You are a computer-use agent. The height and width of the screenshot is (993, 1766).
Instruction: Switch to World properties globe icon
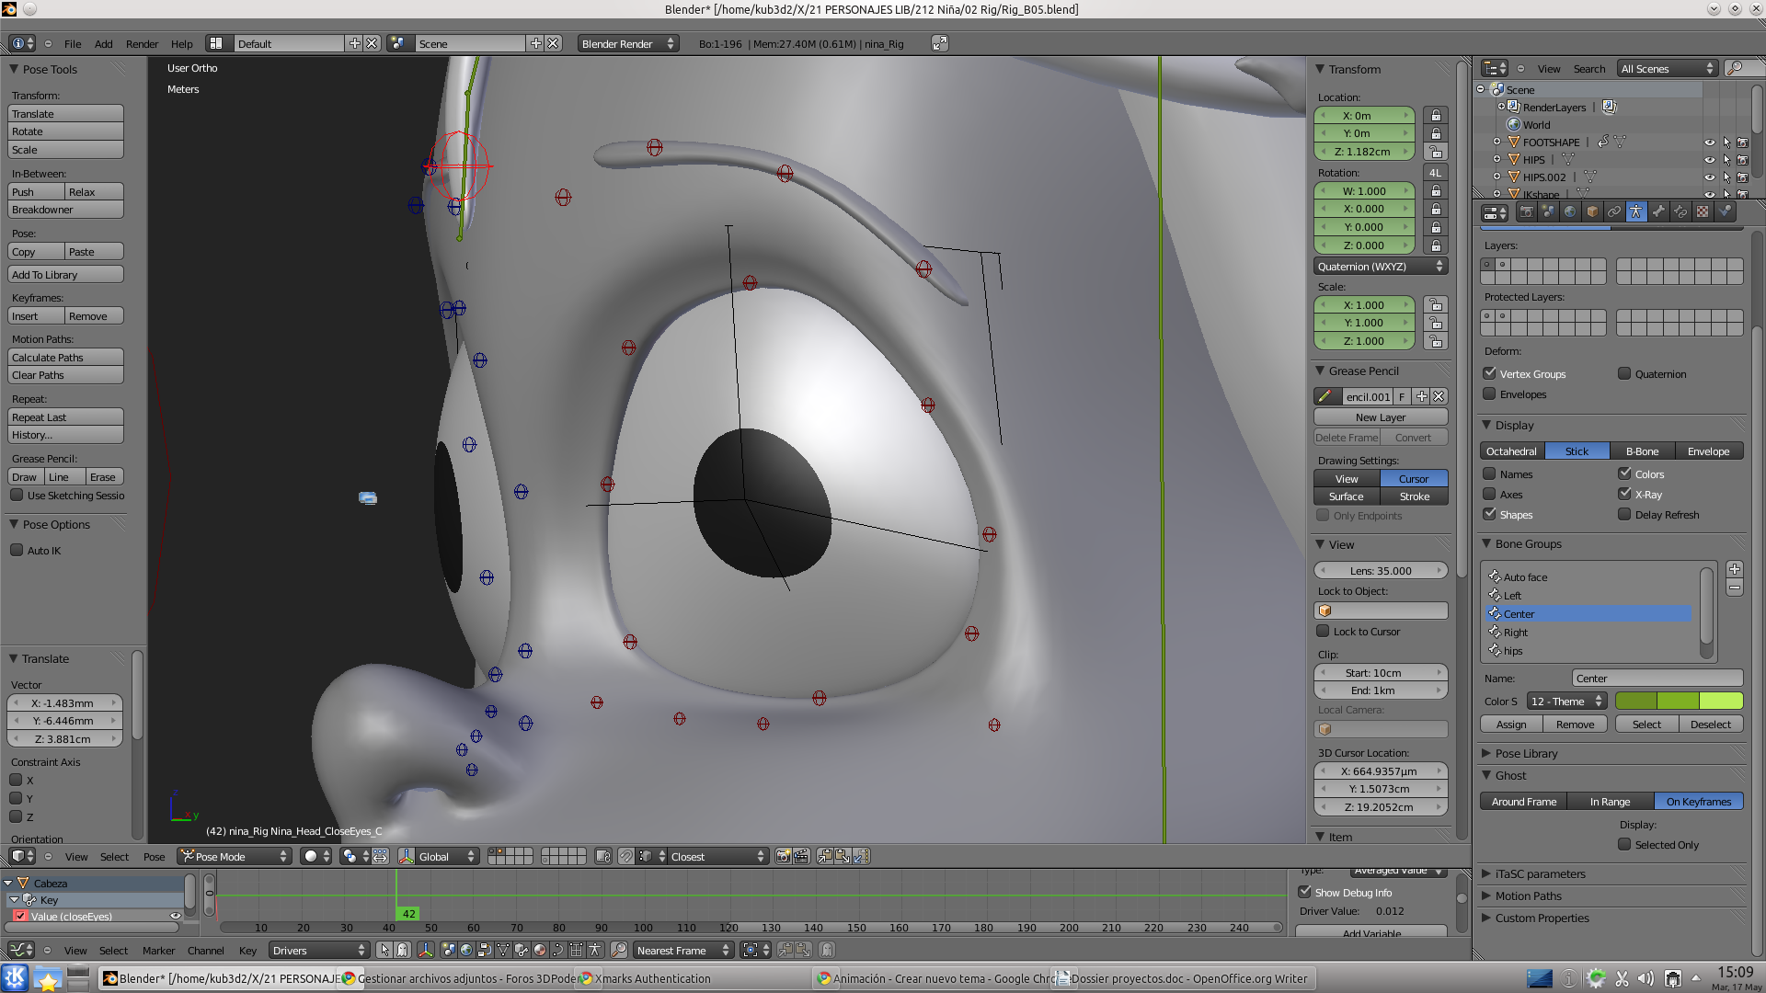[1570, 211]
